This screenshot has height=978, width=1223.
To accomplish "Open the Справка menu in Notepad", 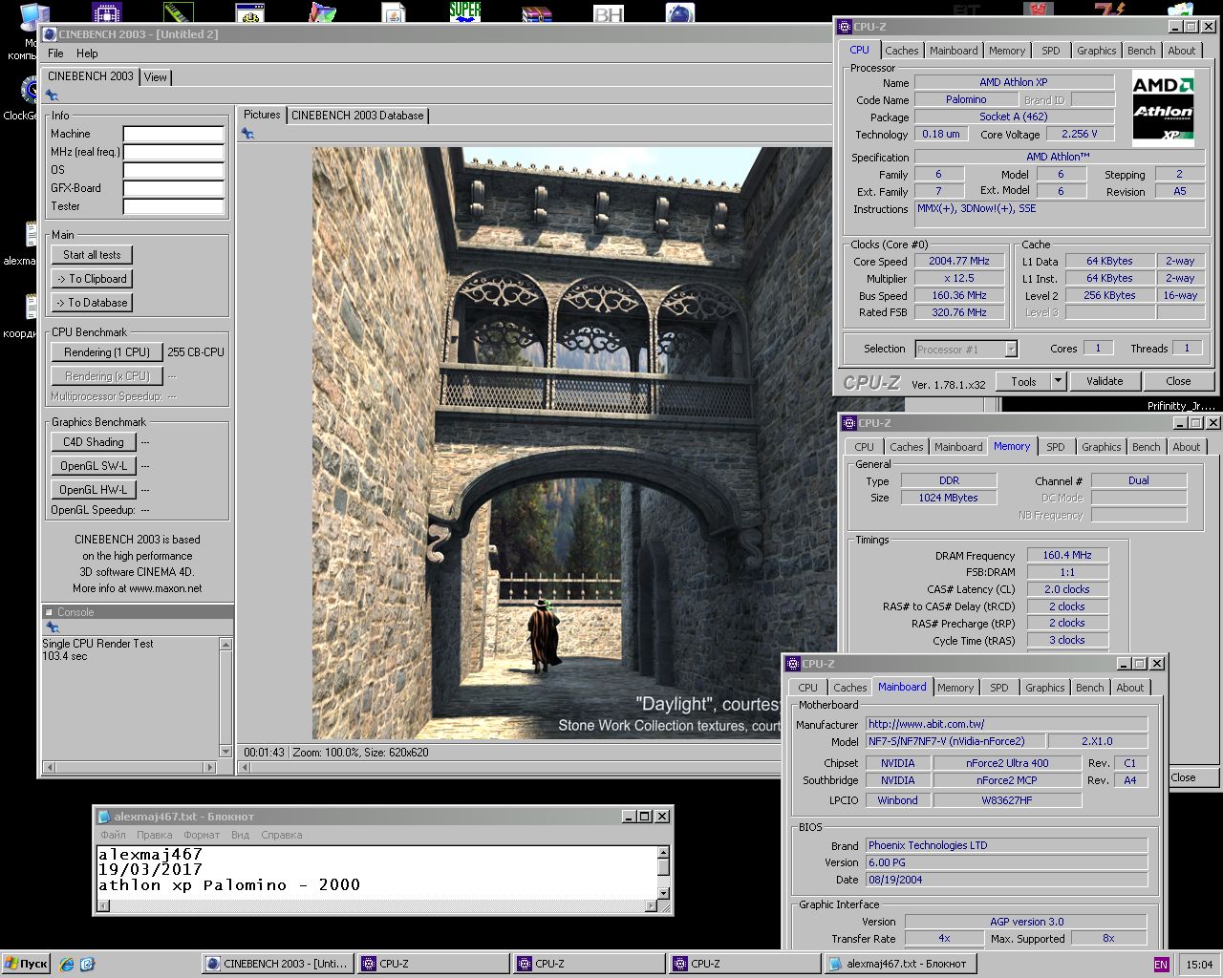I will 282,835.
